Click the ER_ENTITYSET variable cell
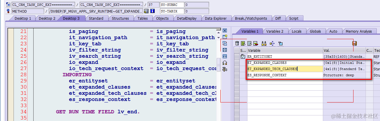 285,57
